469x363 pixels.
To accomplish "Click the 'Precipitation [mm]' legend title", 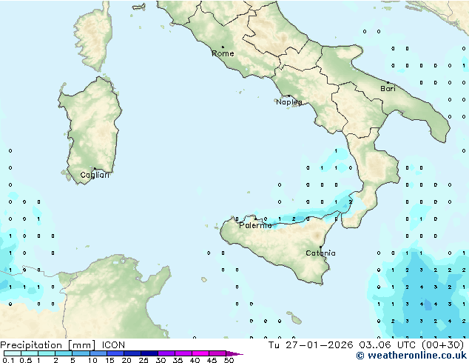I will tap(47, 345).
